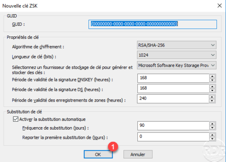Decrease substitution frequency days
Viewport: 226px width, 162px height.
[x=212, y=128]
